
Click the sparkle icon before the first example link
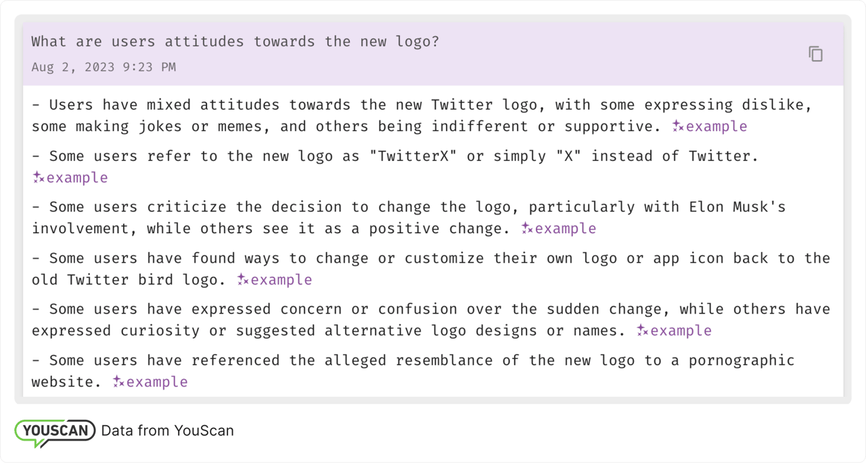point(676,126)
